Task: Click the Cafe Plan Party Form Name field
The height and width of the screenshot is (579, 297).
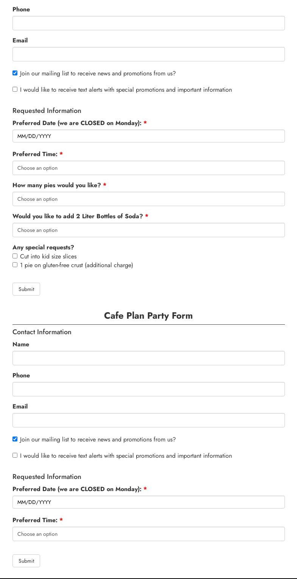Action: click(x=148, y=358)
